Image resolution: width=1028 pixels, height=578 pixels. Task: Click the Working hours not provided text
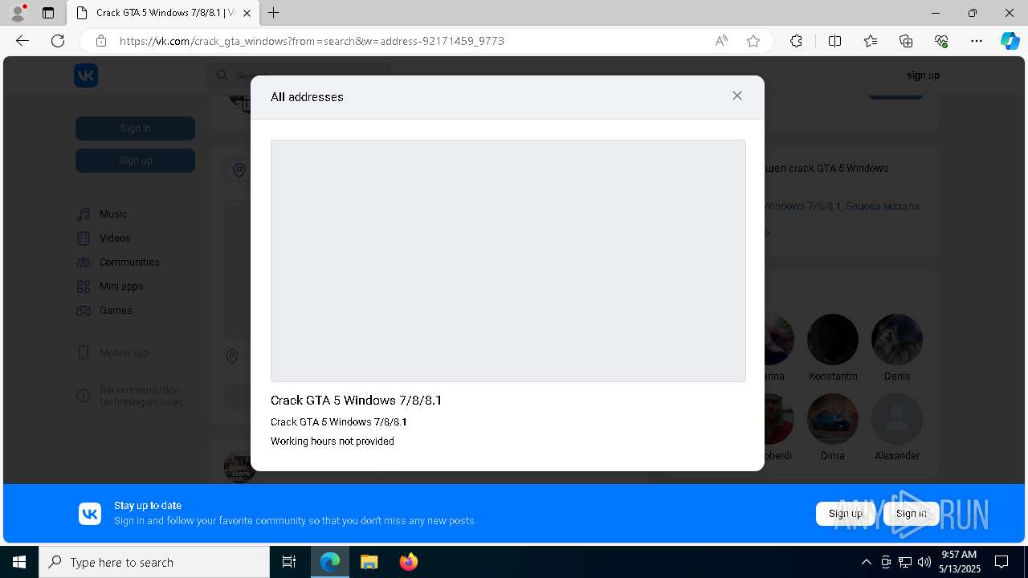332,442
